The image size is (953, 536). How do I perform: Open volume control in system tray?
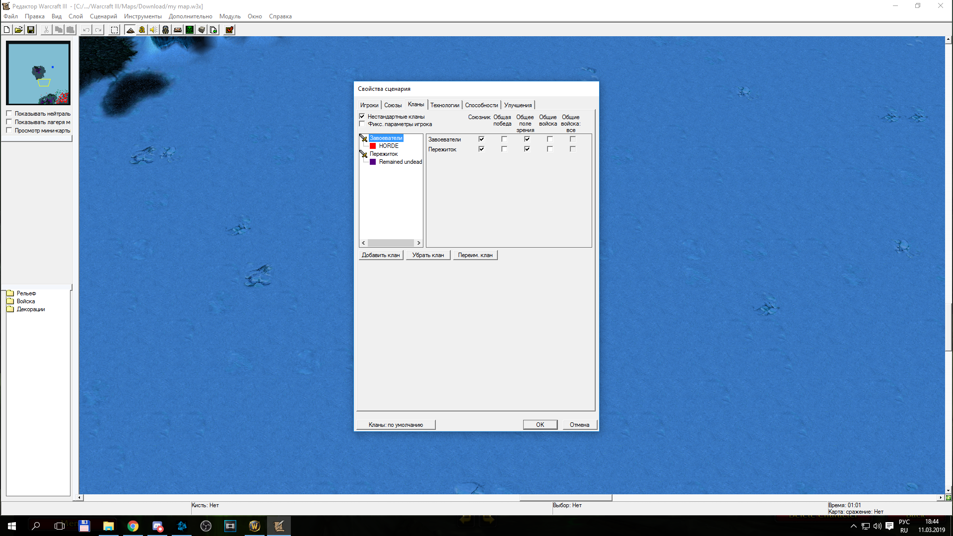pos(877,526)
